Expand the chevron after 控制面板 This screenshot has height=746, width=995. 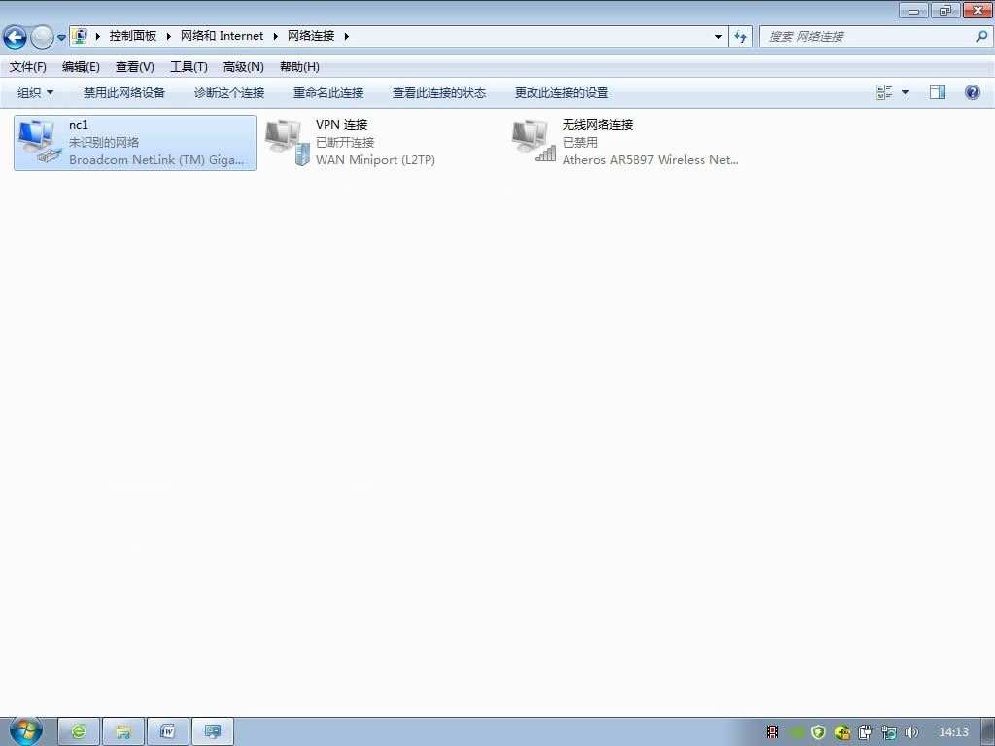pyautogui.click(x=169, y=36)
